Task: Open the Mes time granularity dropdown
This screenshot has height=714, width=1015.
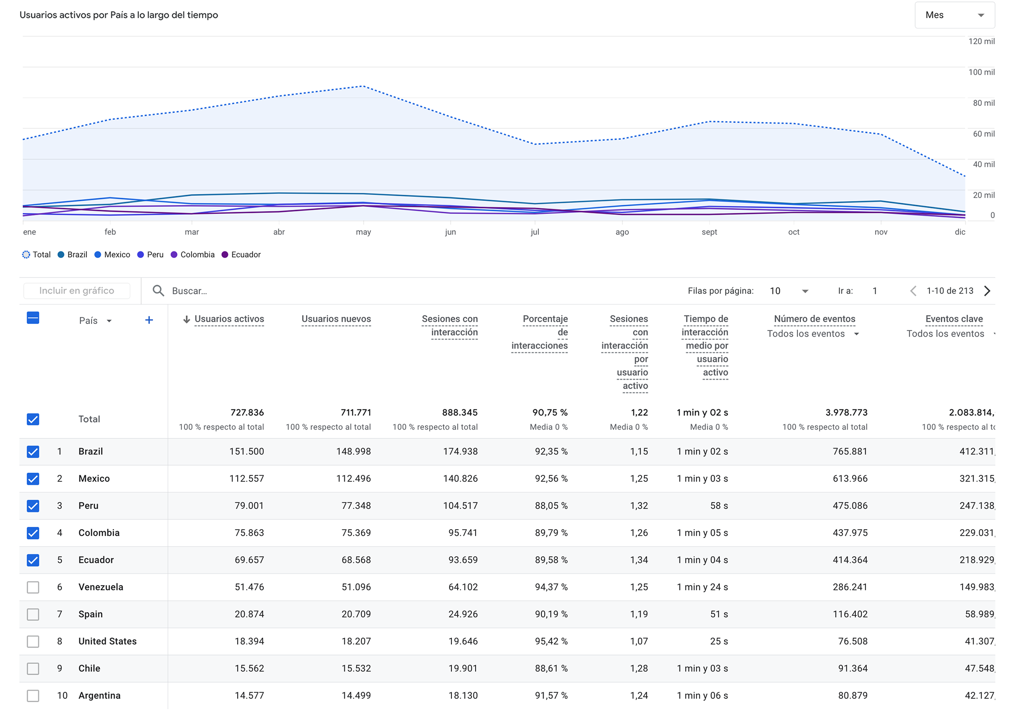Action: [954, 15]
